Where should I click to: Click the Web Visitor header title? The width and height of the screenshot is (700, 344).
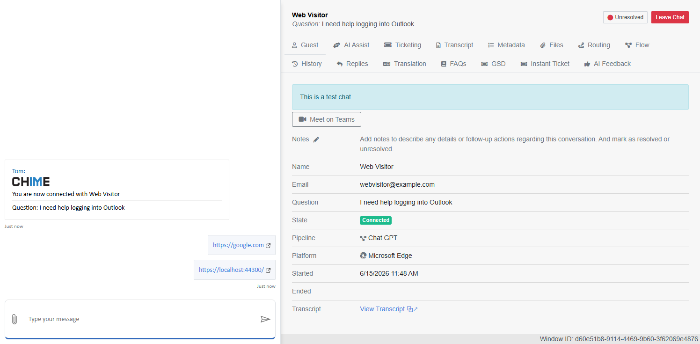310,15
